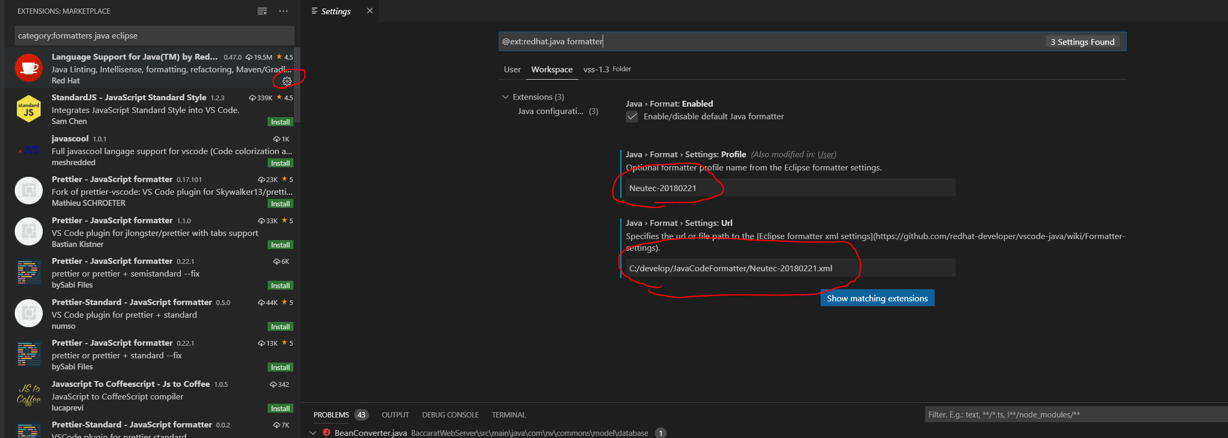Select Language Support for Java(TM) extension title
Screen dimensions: 1228x438
click(135, 57)
